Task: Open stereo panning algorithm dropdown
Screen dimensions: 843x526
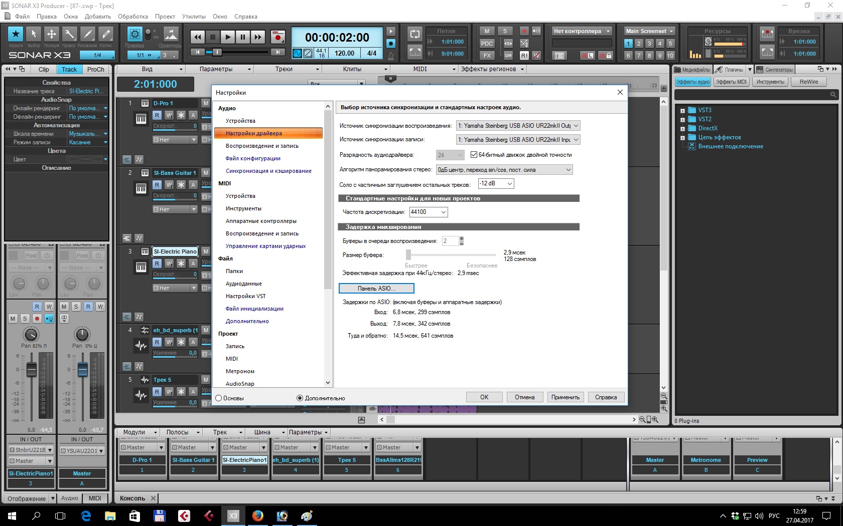Action: (x=504, y=170)
